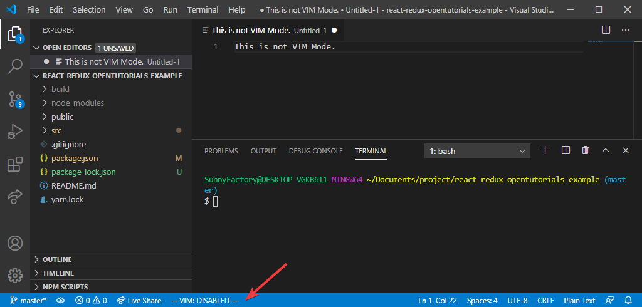The width and height of the screenshot is (642, 307).
Task: Open the Help menu
Action: tap(236, 9)
